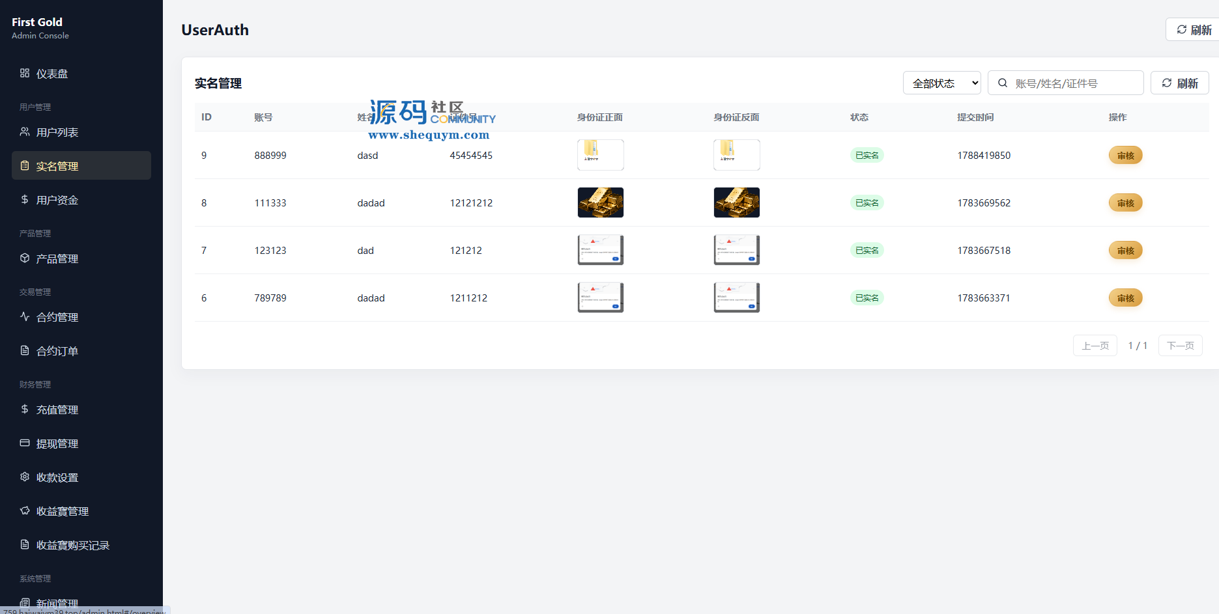Click the 收益寶管理 piggy bank icon
Image resolution: width=1219 pixels, height=614 pixels.
pos(25,510)
